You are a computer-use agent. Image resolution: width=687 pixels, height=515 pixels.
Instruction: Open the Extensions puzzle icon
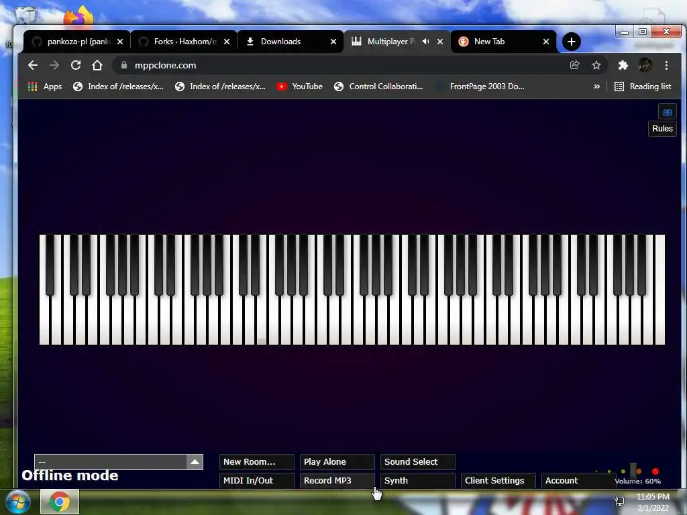623,65
